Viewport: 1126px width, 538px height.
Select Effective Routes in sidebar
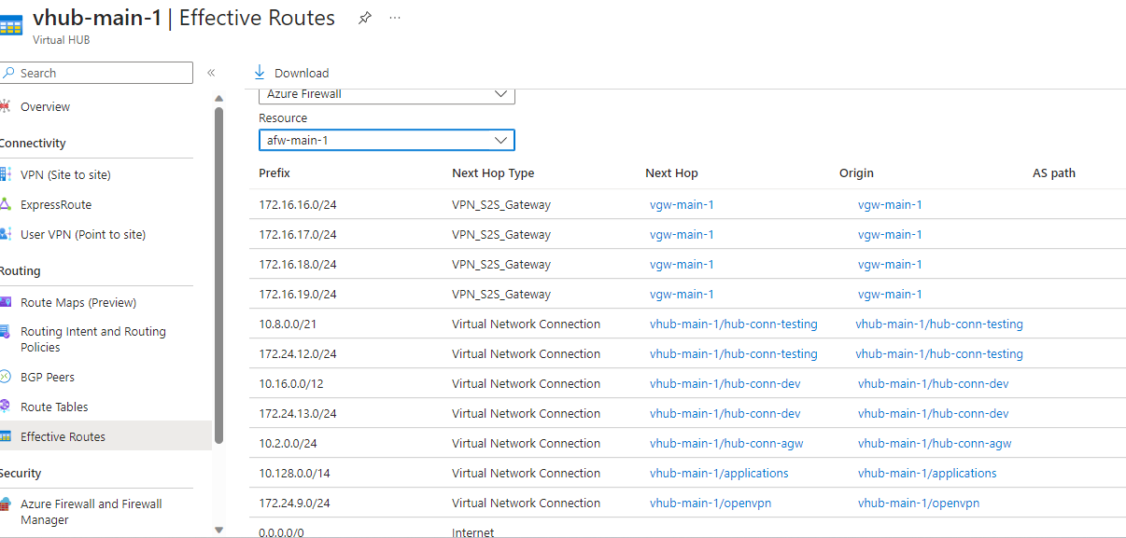coord(106,436)
